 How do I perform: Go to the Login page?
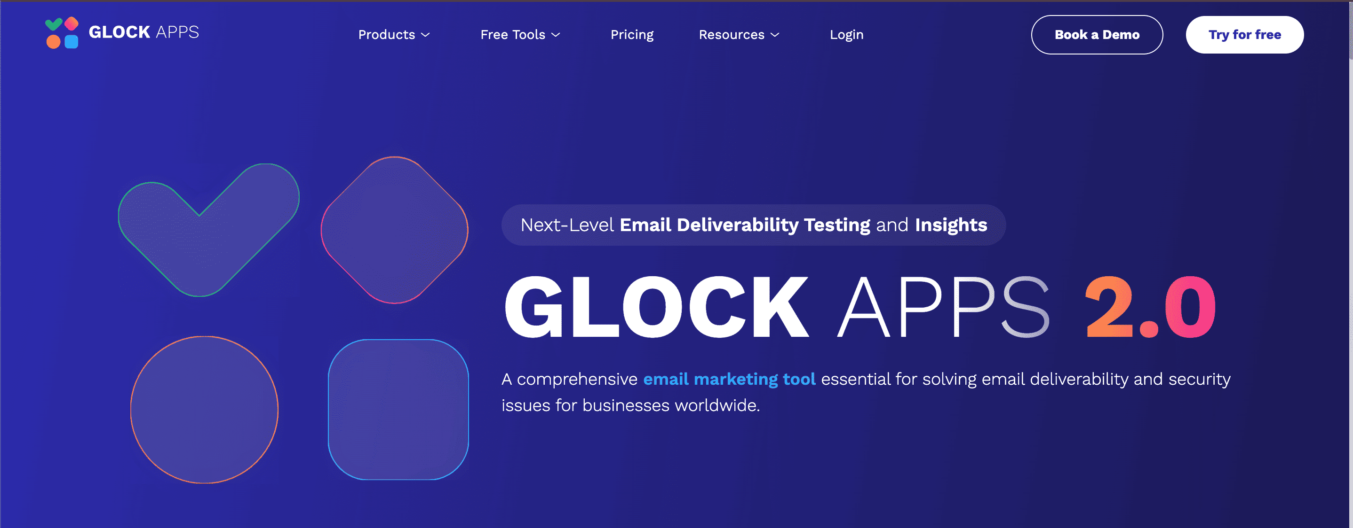[x=846, y=35]
